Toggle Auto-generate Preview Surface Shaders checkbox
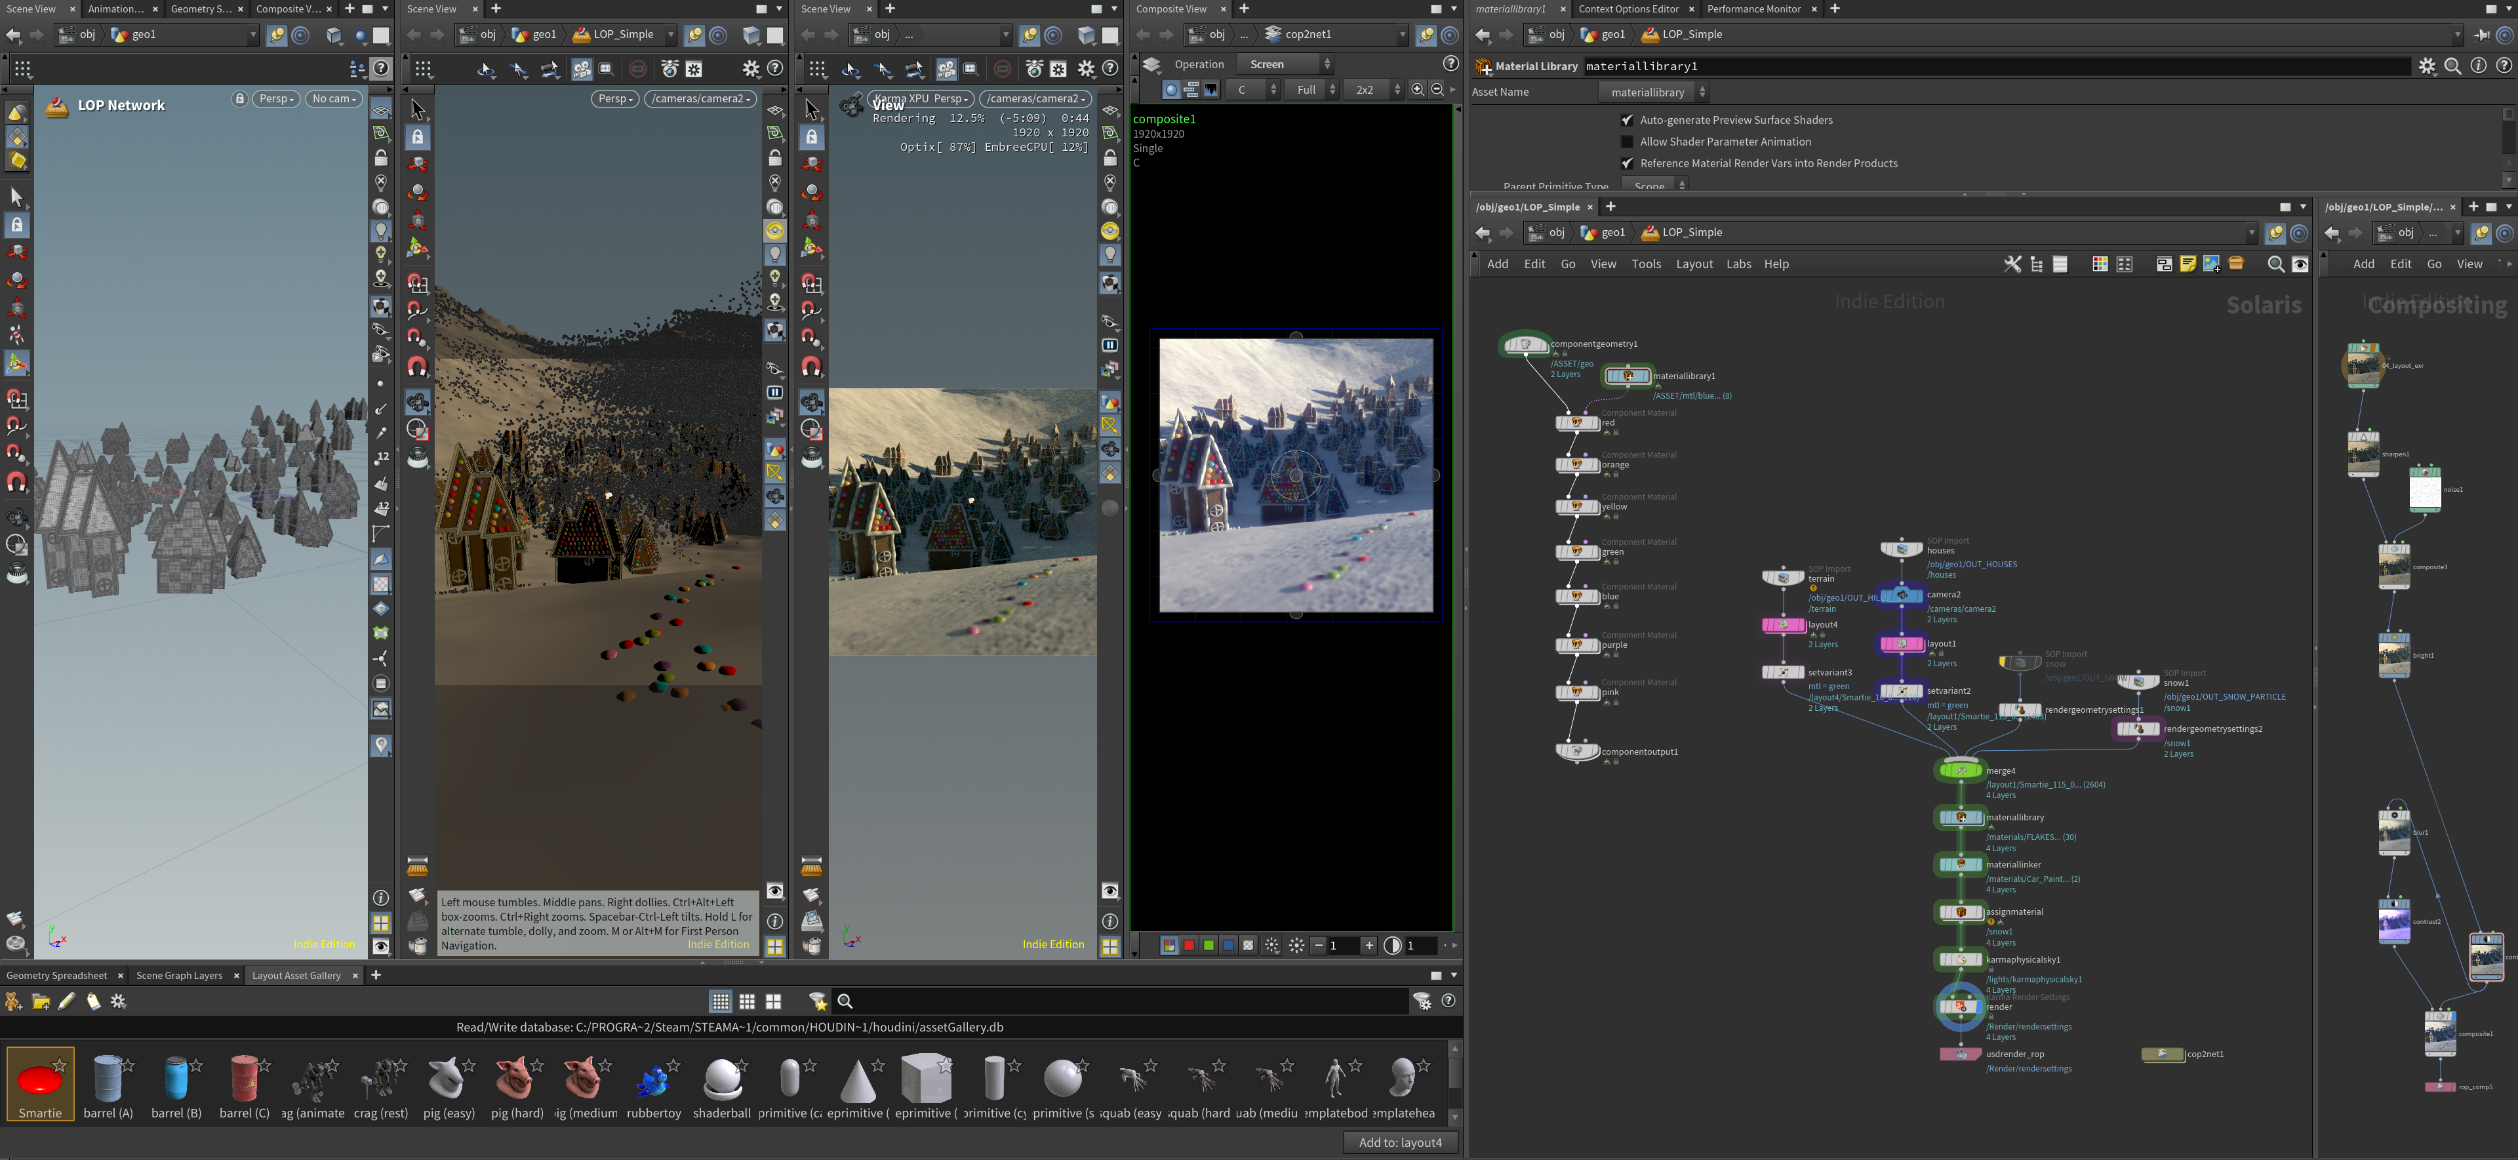The height and width of the screenshot is (1160, 2518). (1626, 120)
